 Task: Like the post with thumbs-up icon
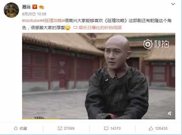(x=151, y=128)
